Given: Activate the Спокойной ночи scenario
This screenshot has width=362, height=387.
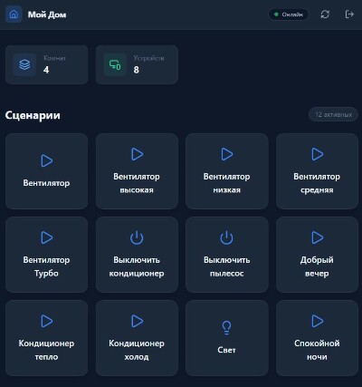Looking at the screenshot, I should click(x=317, y=338).
